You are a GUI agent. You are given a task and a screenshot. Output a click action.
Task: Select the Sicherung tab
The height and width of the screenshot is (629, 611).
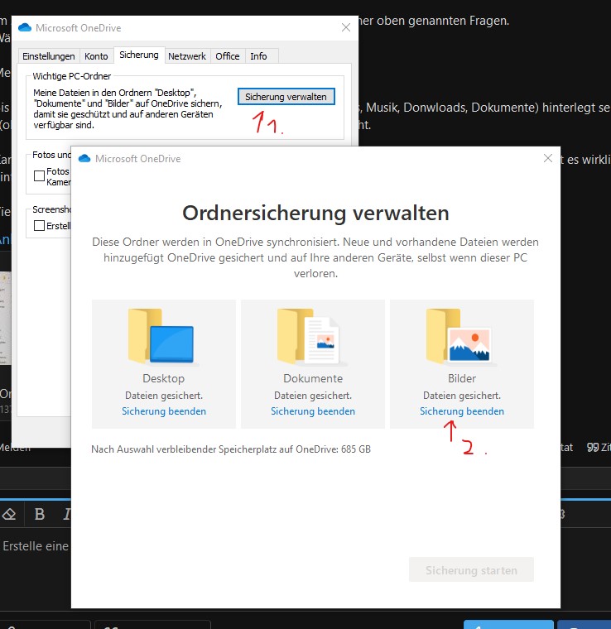coord(139,55)
